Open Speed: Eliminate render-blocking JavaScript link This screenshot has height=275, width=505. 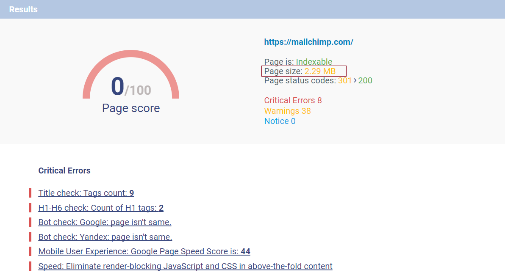click(185, 266)
